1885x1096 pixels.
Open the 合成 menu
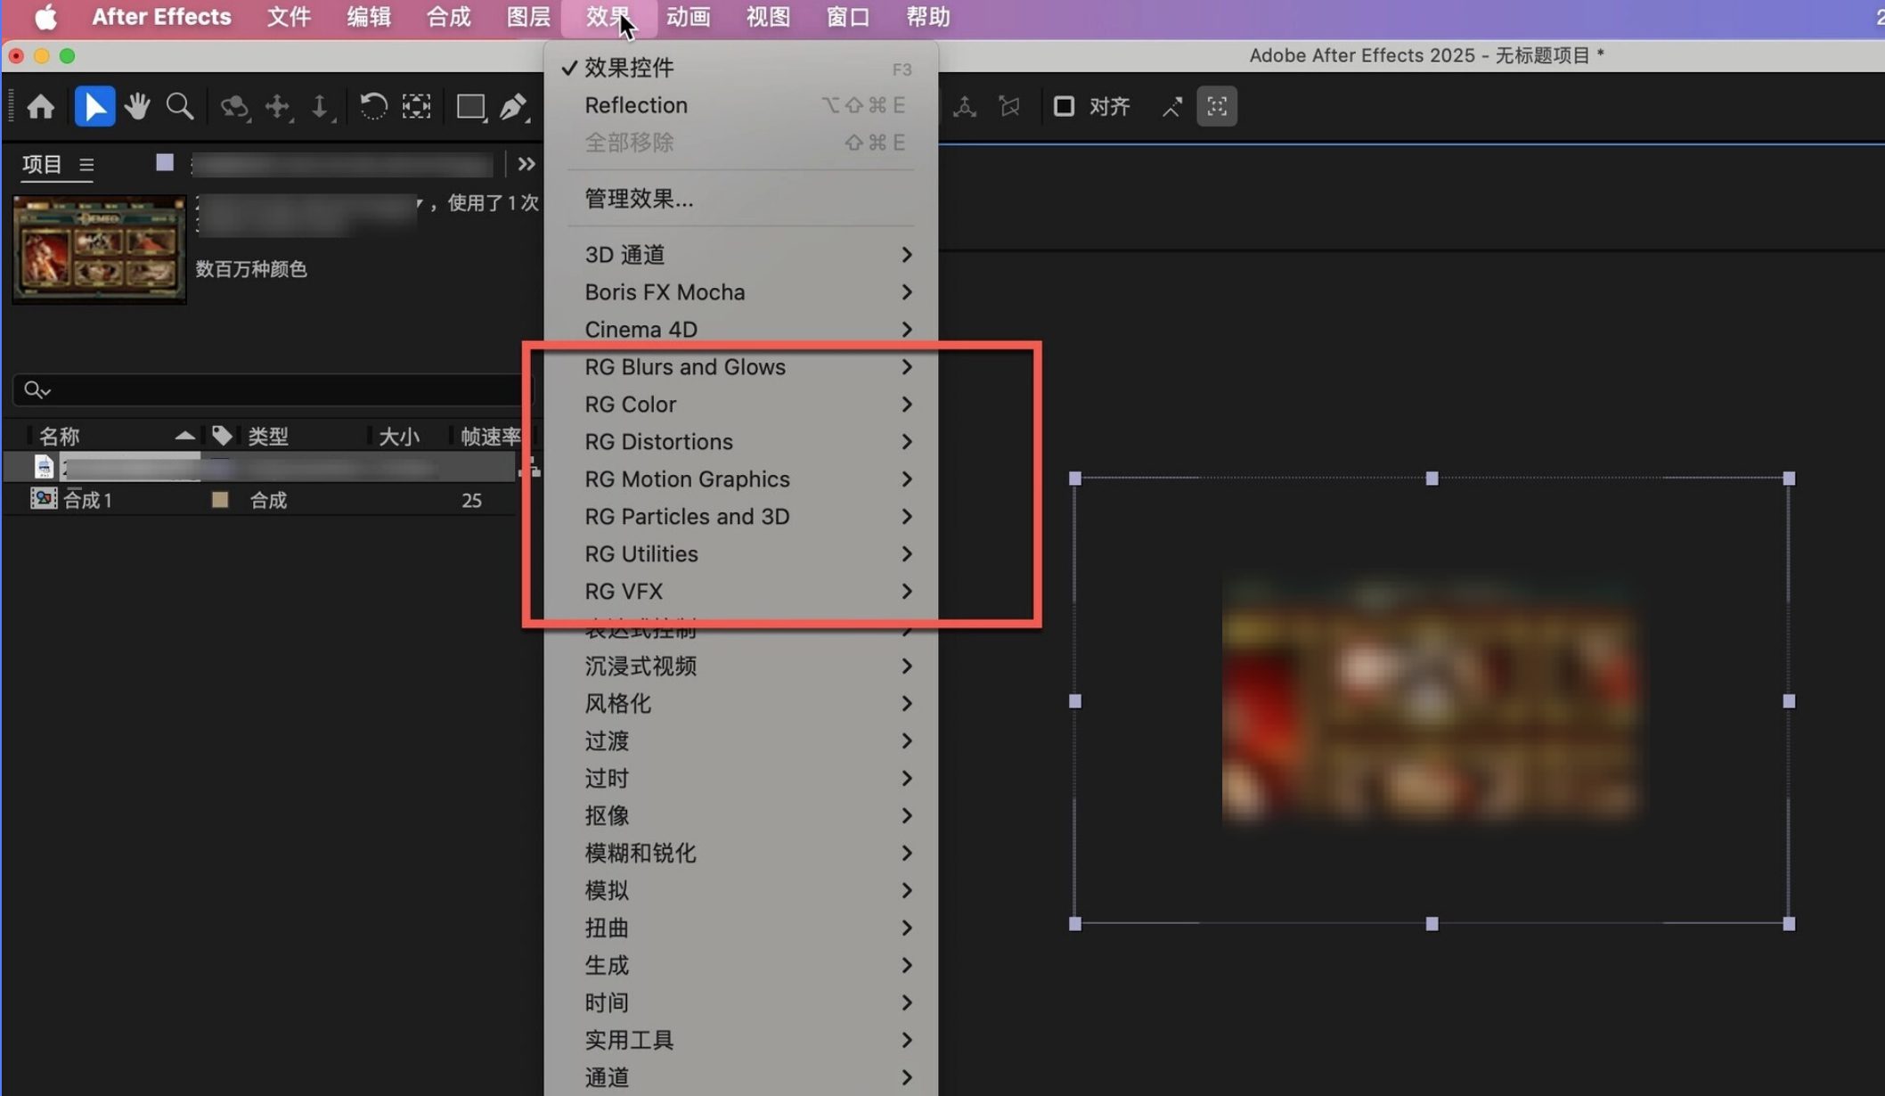(448, 17)
